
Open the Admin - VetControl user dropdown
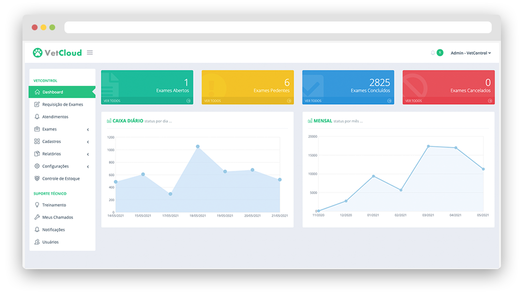point(470,53)
